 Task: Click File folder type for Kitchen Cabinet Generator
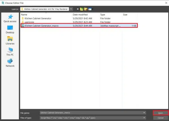(x=105, y=18)
